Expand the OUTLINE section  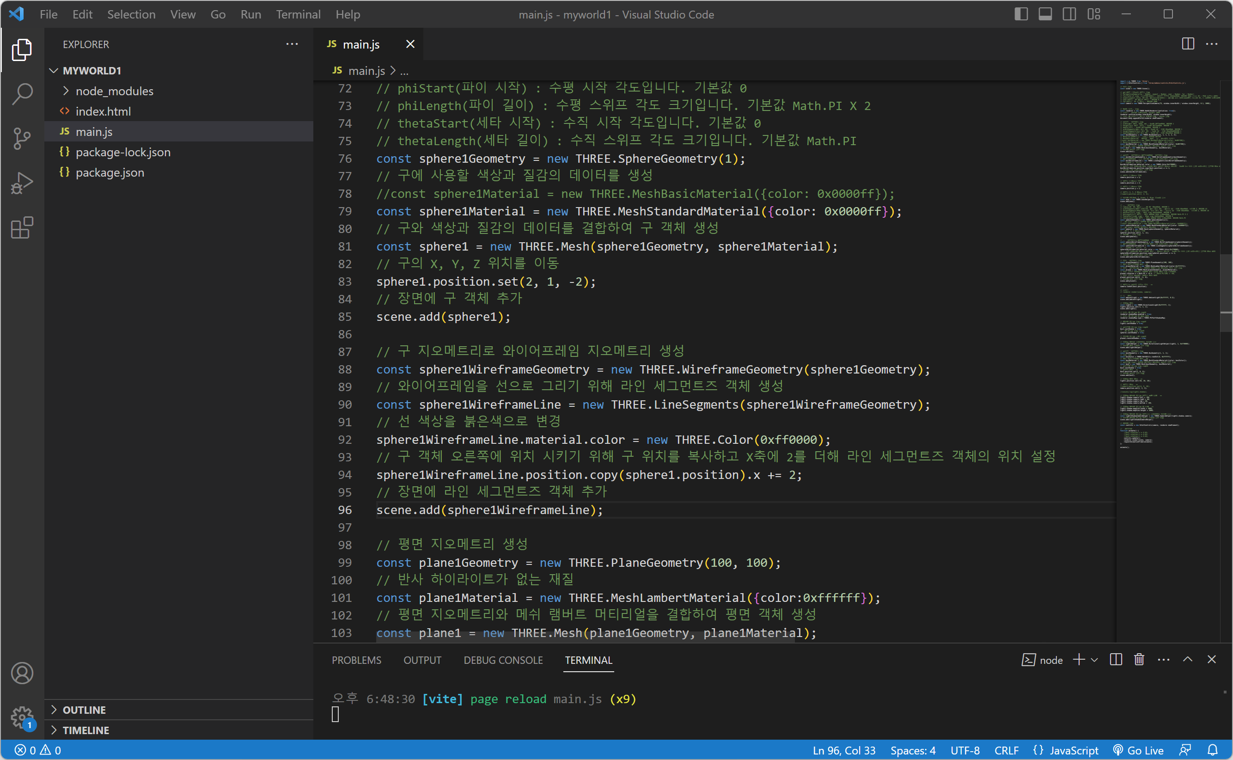click(x=85, y=710)
